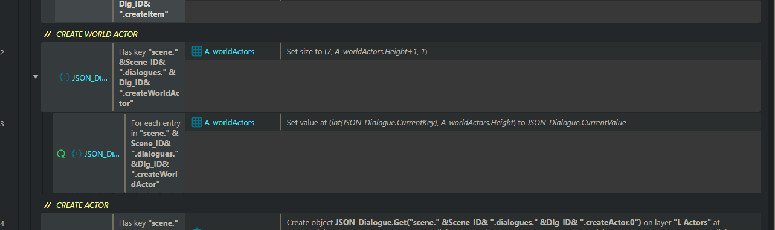Image resolution: width=775 pixels, height=230 pixels.
Task: Click the green loop icon in event 3
Action: coord(60,154)
